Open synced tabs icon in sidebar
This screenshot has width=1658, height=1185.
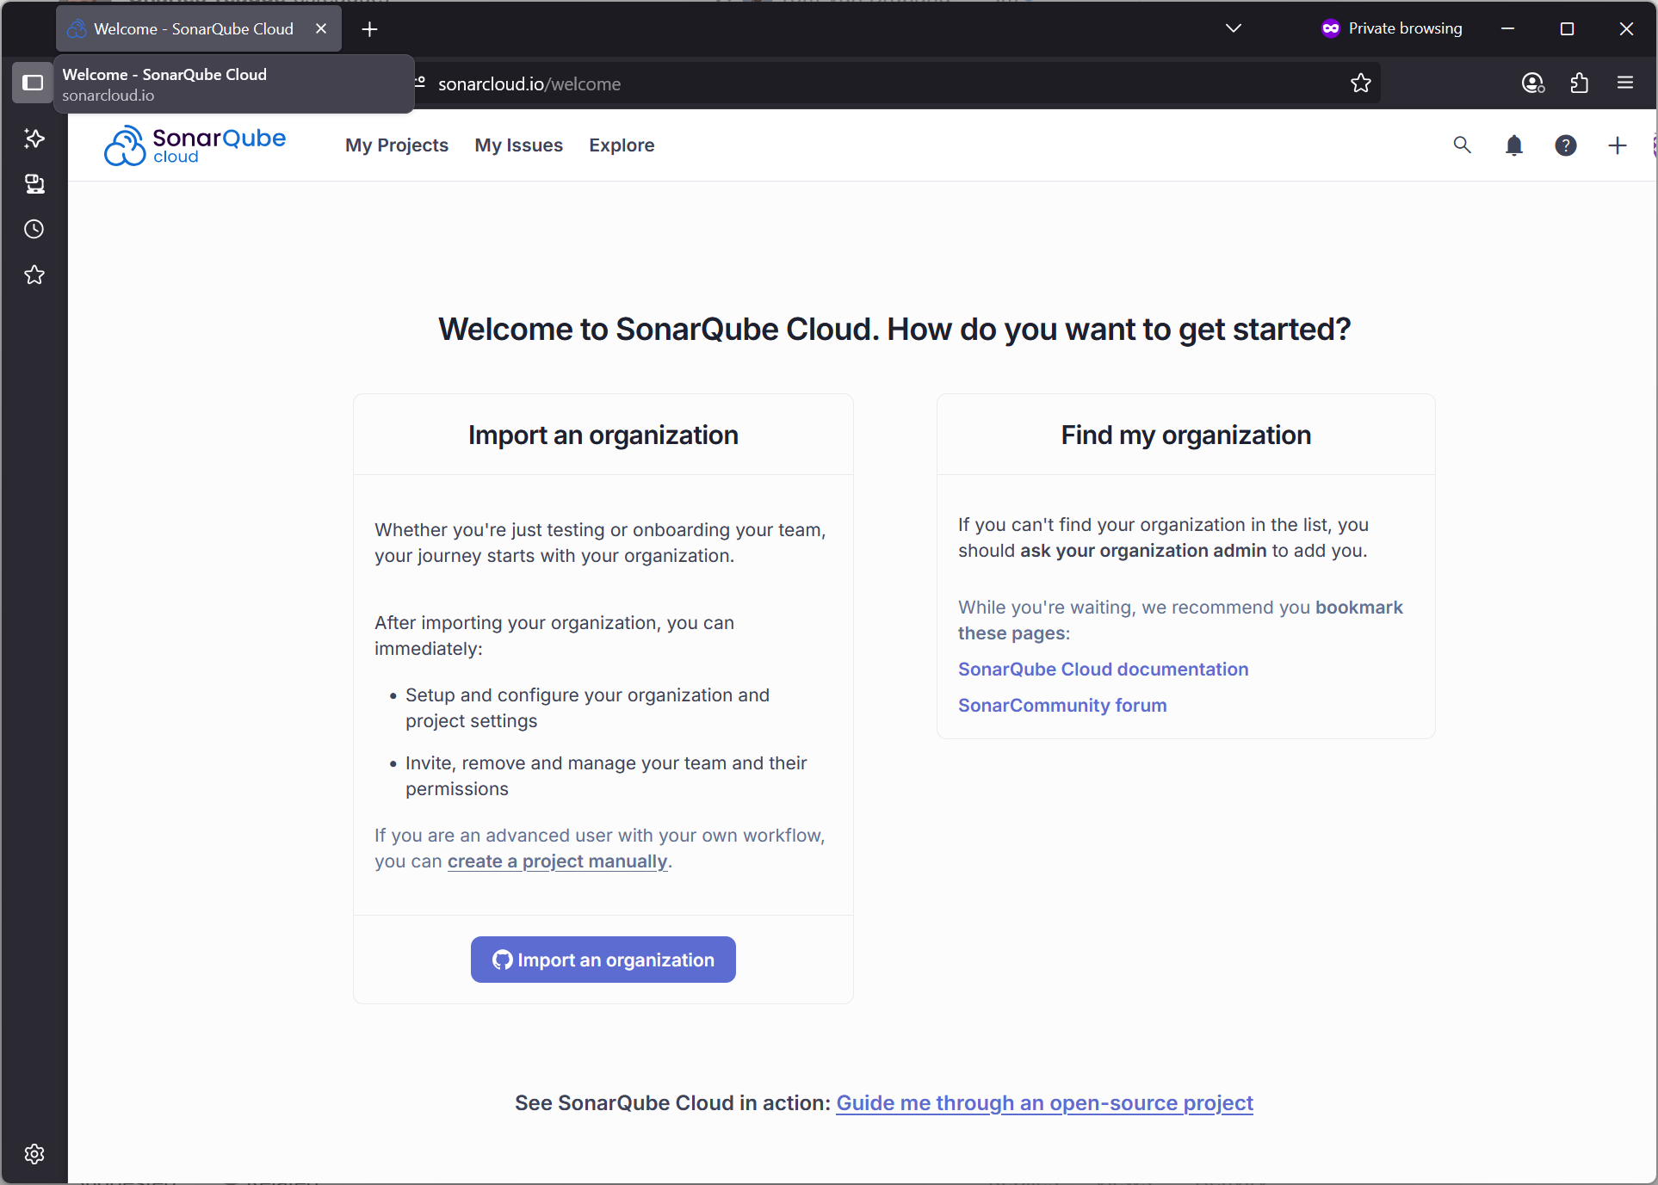coord(34,184)
